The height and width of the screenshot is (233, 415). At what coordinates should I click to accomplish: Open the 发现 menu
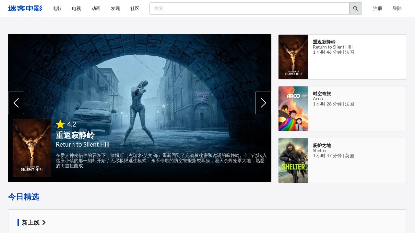[x=115, y=9]
